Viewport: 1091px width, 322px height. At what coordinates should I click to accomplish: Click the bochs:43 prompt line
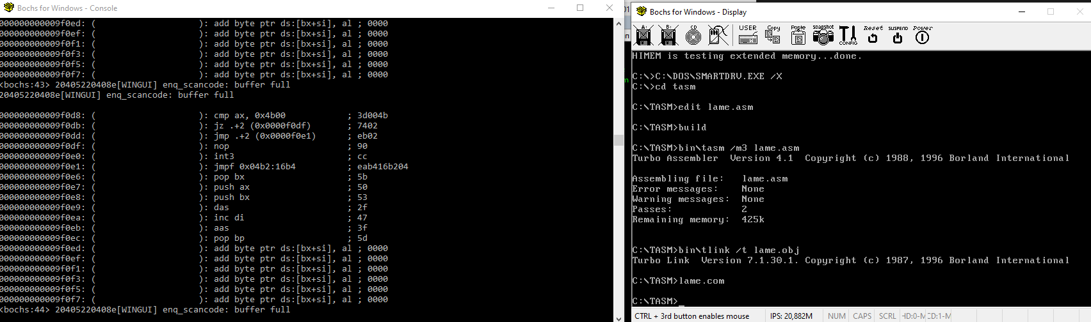pyautogui.click(x=145, y=85)
